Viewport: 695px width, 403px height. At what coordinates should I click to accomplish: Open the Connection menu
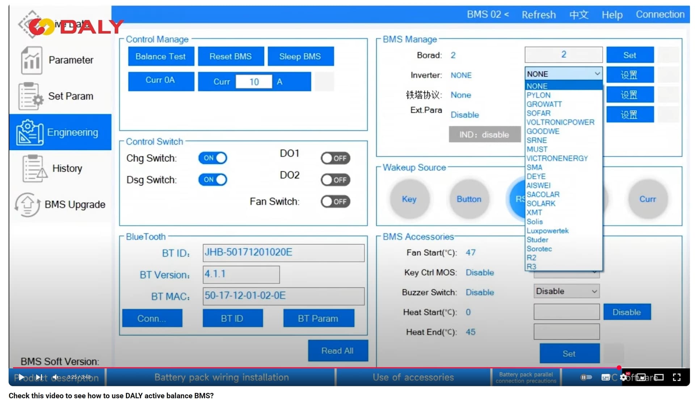(x=660, y=14)
